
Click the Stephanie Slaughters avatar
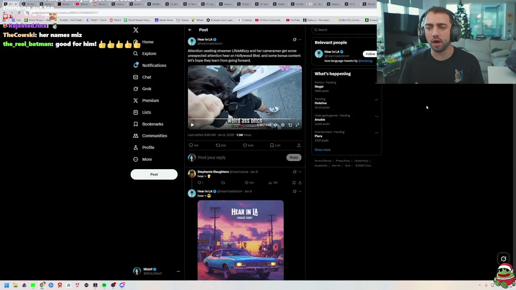192,174
